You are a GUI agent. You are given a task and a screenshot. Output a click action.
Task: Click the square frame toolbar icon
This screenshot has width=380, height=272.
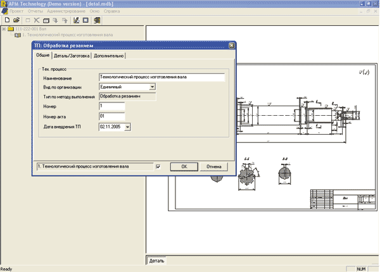(x=87, y=20)
